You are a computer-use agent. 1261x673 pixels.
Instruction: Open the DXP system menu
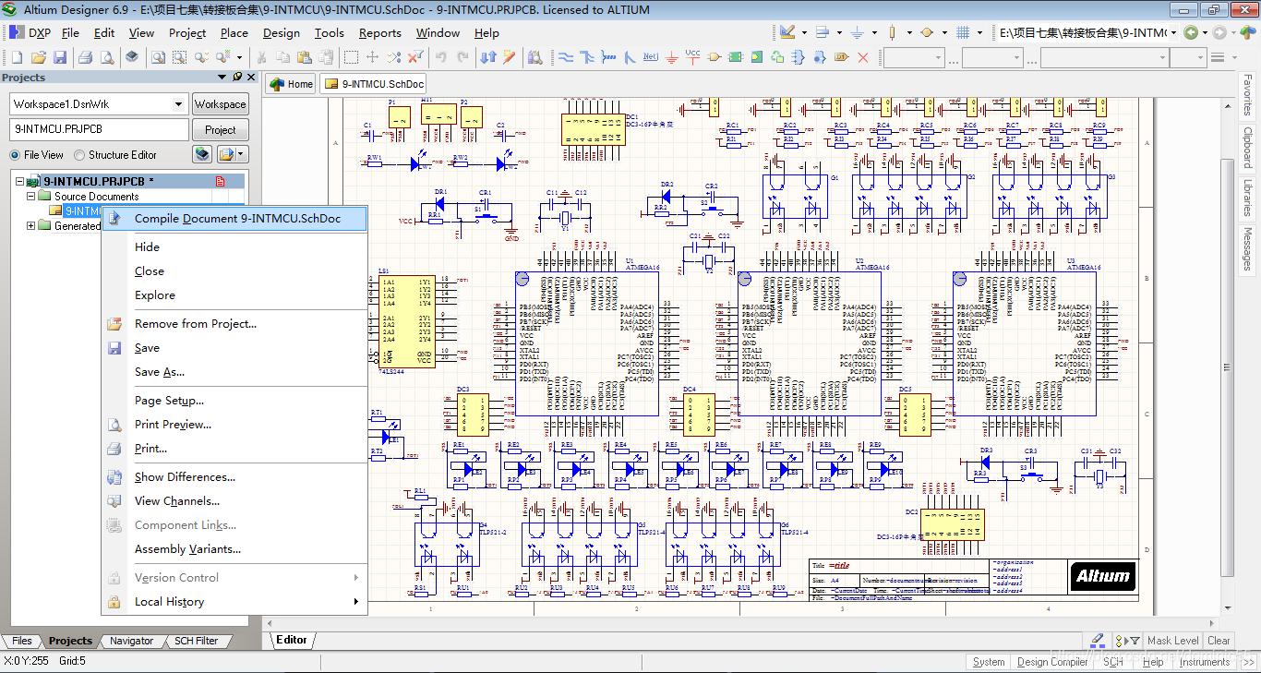[x=30, y=32]
